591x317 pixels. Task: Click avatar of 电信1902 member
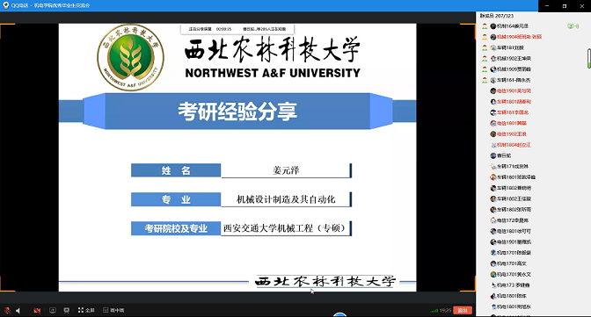coord(493,134)
